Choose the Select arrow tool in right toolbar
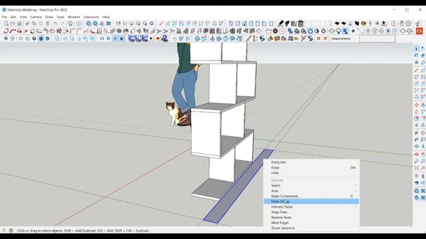This screenshot has height=239, width=426. click(416, 48)
